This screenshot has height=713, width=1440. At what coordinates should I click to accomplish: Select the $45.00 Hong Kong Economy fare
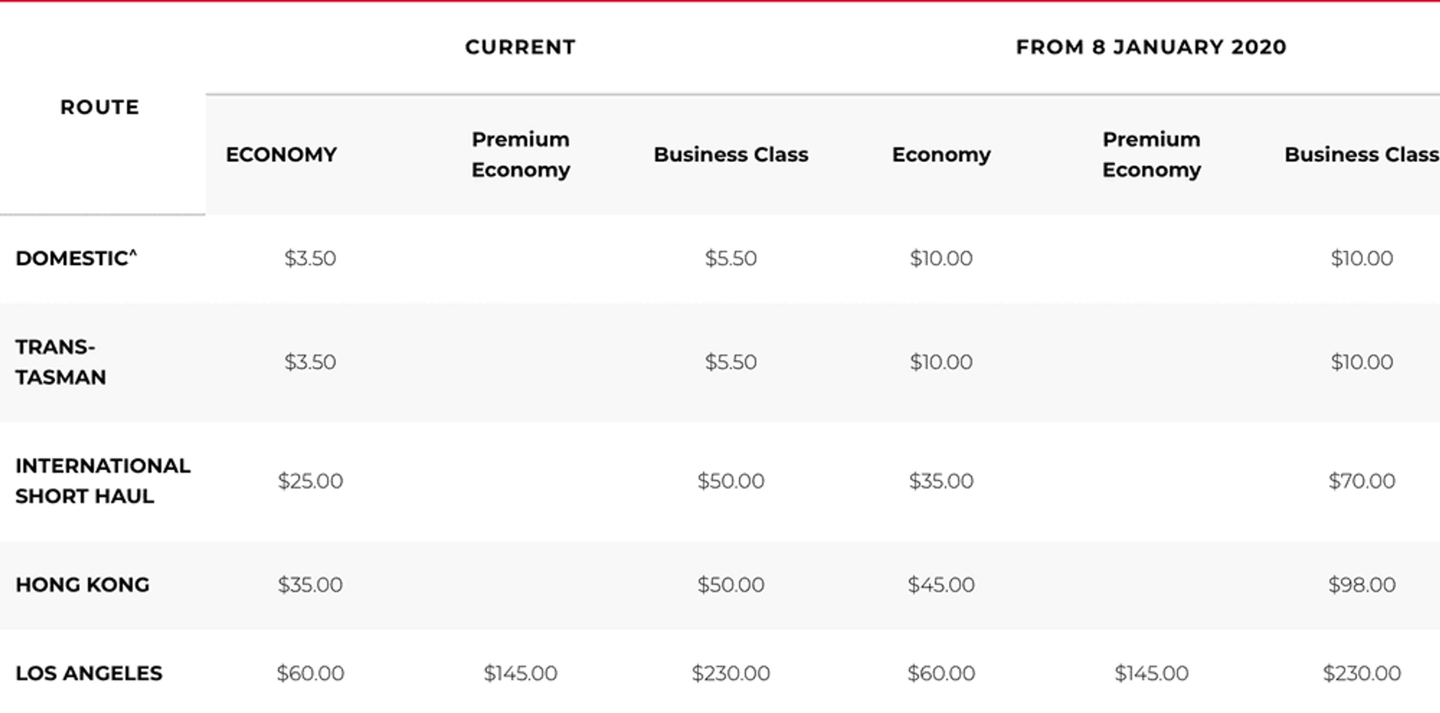pyautogui.click(x=941, y=585)
